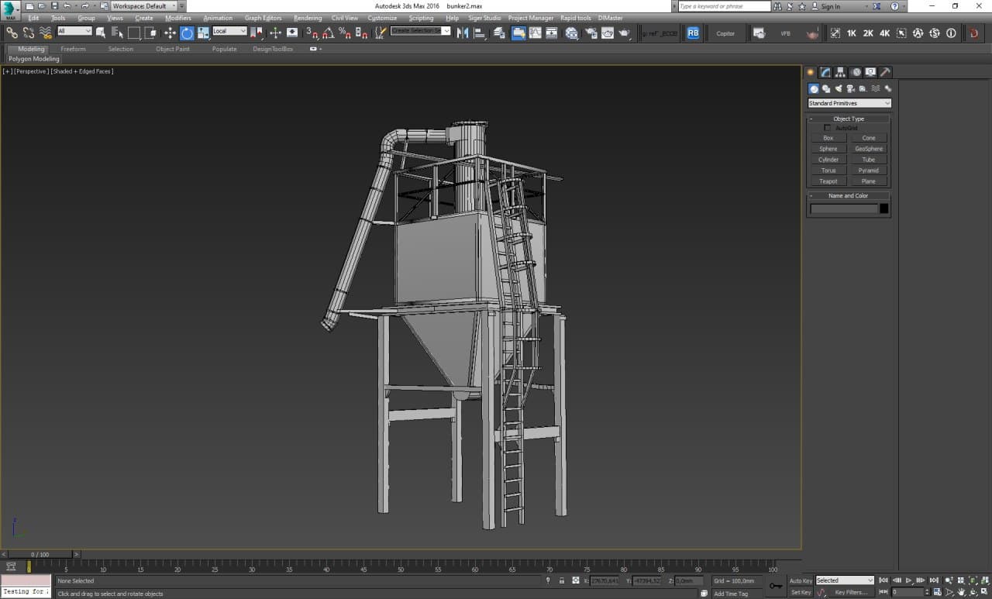The image size is (992, 599).
Task: Open the Modify panel tab icon
Action: point(825,72)
